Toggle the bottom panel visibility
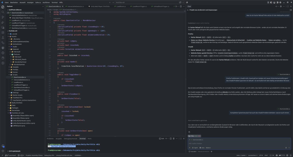This screenshot has width=293, height=157. click(x=274, y=2)
